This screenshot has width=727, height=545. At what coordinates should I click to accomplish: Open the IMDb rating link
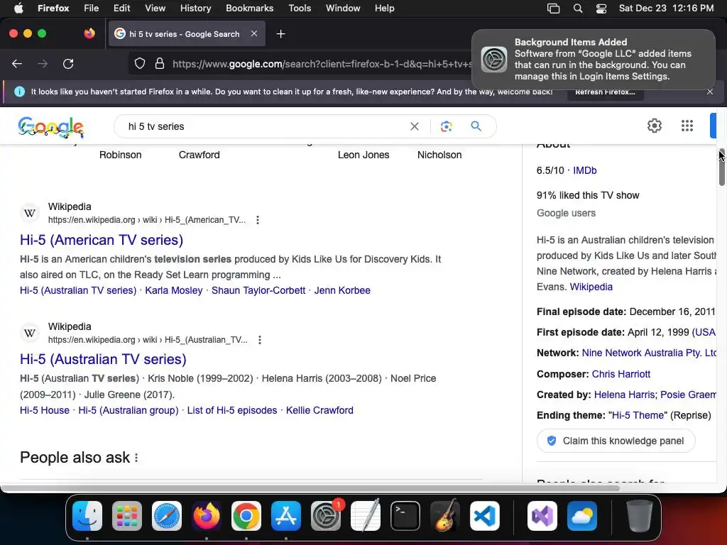(585, 170)
